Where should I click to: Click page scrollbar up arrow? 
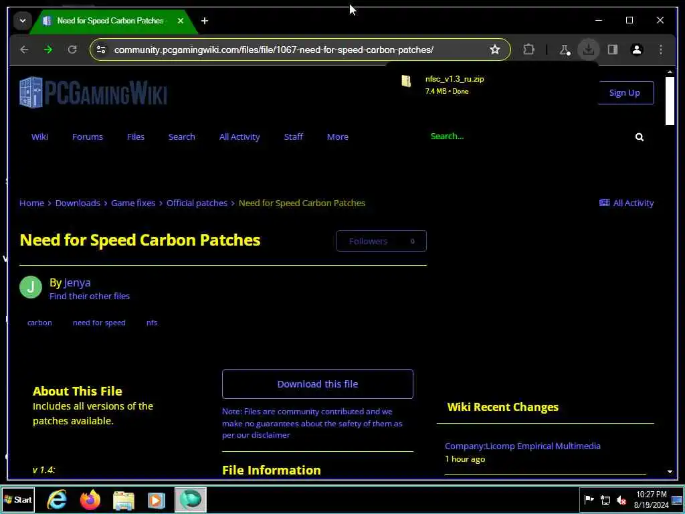pyautogui.click(x=670, y=72)
